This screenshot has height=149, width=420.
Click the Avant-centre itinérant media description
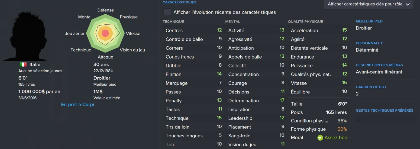coord(379,72)
